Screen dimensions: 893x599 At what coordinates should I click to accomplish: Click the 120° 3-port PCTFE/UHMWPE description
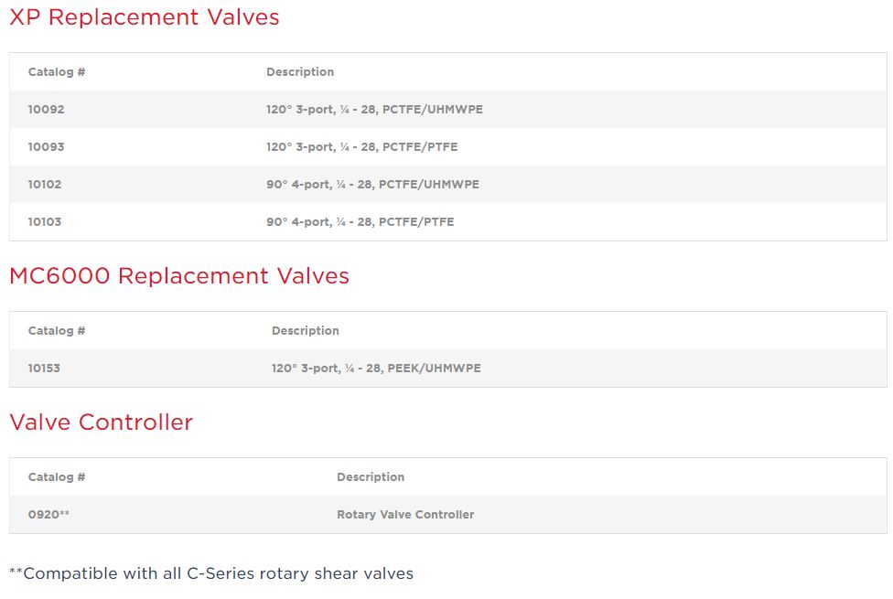[x=374, y=110]
